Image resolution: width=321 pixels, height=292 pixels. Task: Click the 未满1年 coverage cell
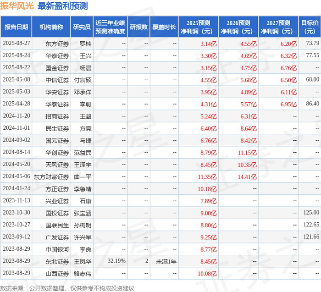(166, 261)
